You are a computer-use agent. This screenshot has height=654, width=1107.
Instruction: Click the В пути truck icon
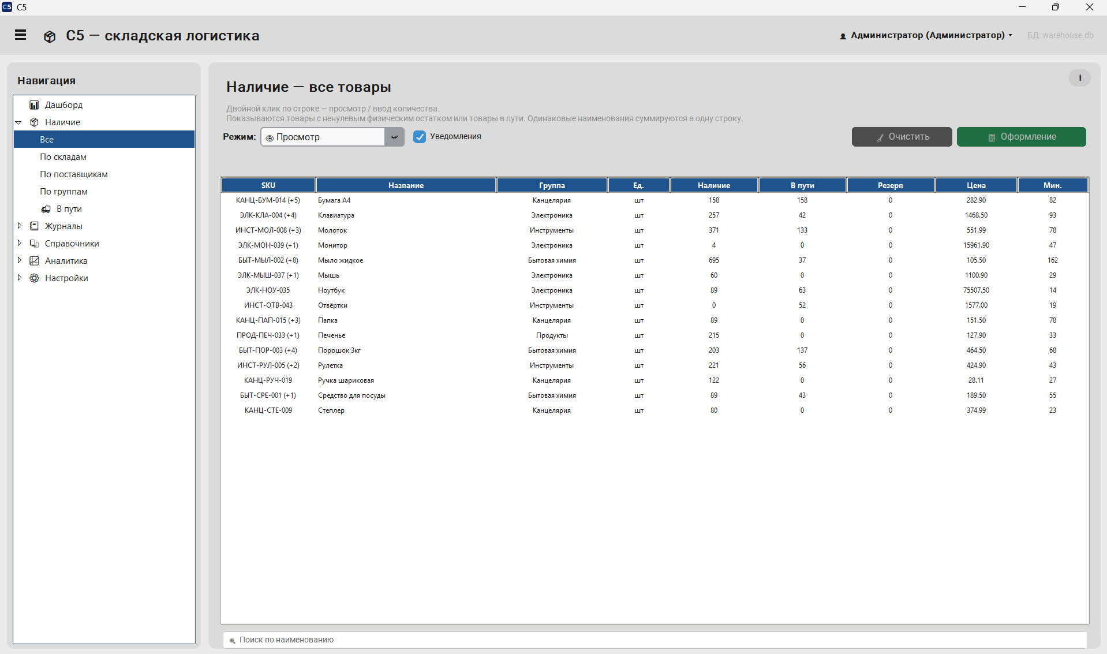pyautogui.click(x=46, y=209)
